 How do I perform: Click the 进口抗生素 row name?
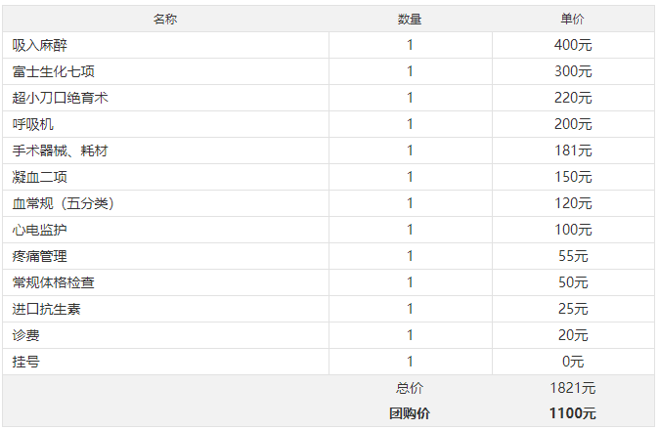click(x=46, y=309)
